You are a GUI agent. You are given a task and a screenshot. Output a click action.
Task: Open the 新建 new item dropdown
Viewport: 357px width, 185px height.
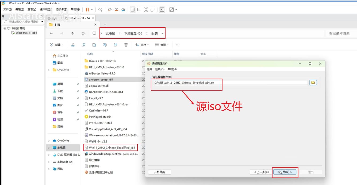(56, 45)
